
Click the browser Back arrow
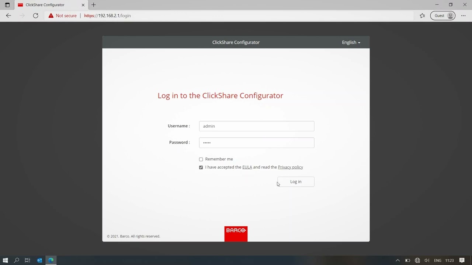pos(8,15)
